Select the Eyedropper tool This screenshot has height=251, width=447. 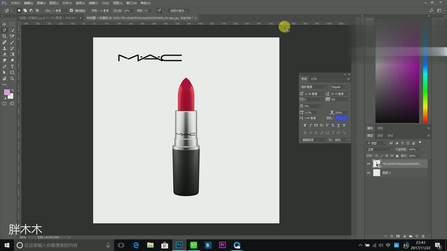(12, 36)
